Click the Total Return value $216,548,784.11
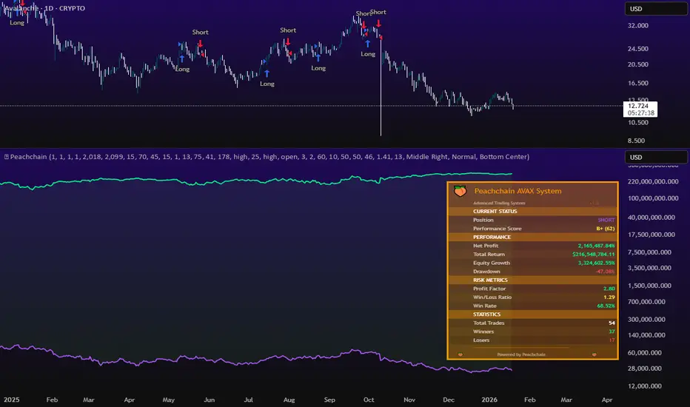This screenshot has width=690, height=407. pos(593,255)
